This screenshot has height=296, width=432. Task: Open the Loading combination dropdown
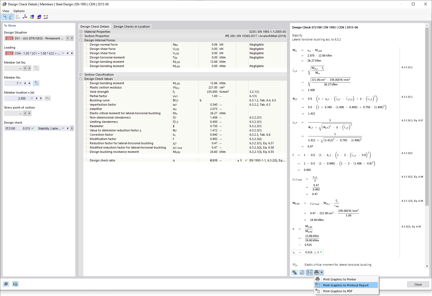(x=63, y=53)
